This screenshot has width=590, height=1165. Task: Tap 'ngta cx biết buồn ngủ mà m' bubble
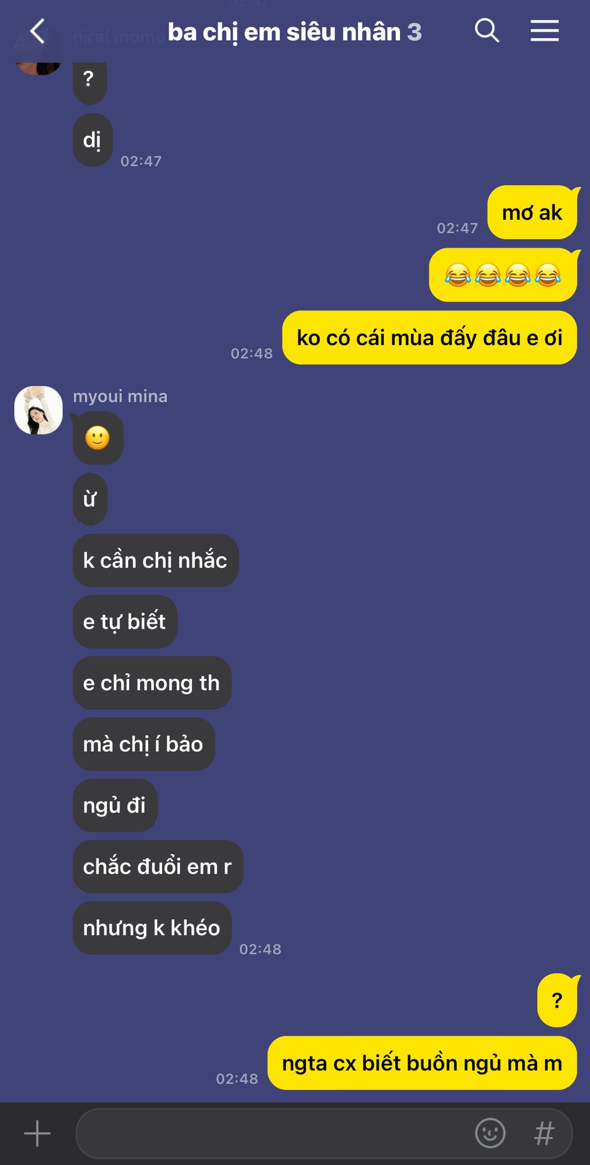pyautogui.click(x=422, y=1063)
